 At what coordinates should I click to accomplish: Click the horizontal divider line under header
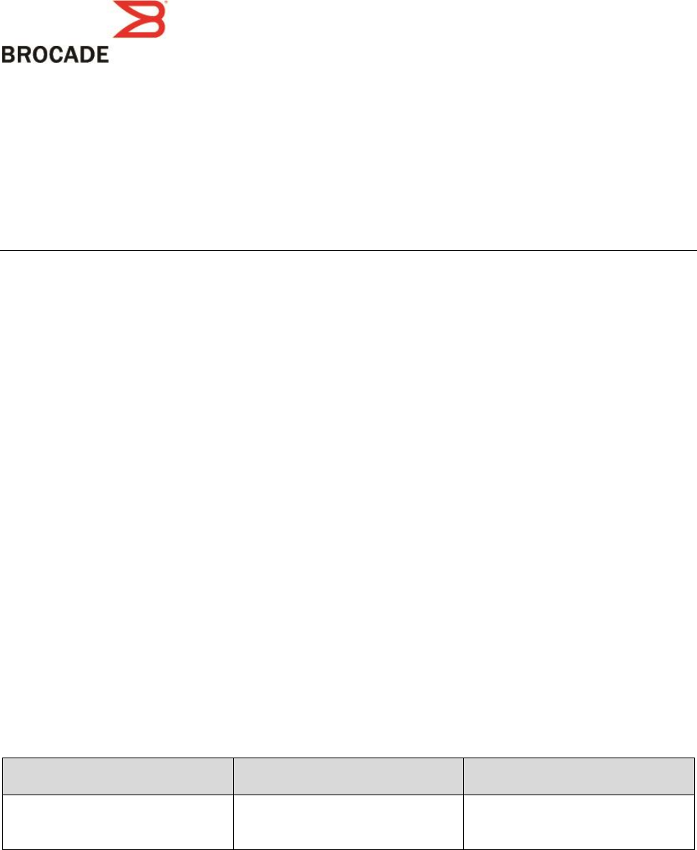348,251
